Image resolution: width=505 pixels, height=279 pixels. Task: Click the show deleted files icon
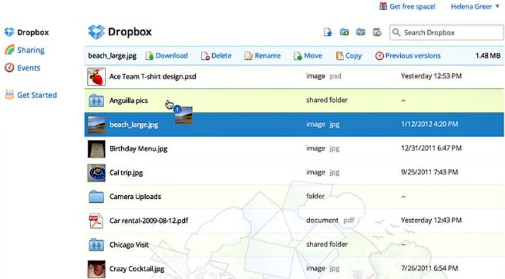point(377,32)
